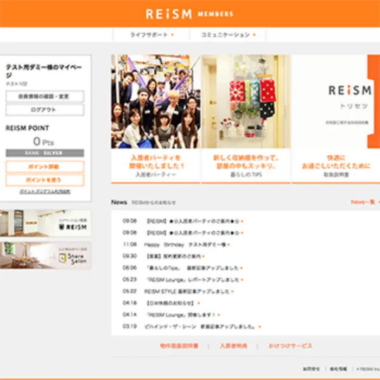Open the resident party photo thumbnail

coord(156,102)
